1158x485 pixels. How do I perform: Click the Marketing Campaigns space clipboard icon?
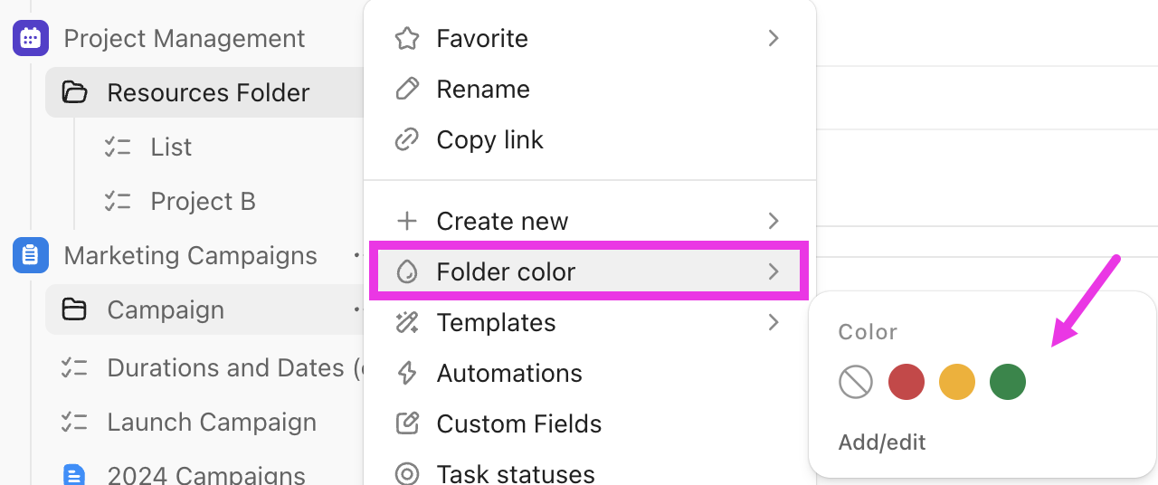pyautogui.click(x=31, y=255)
